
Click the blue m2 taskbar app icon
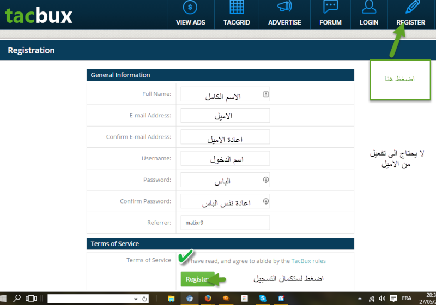coord(281,298)
